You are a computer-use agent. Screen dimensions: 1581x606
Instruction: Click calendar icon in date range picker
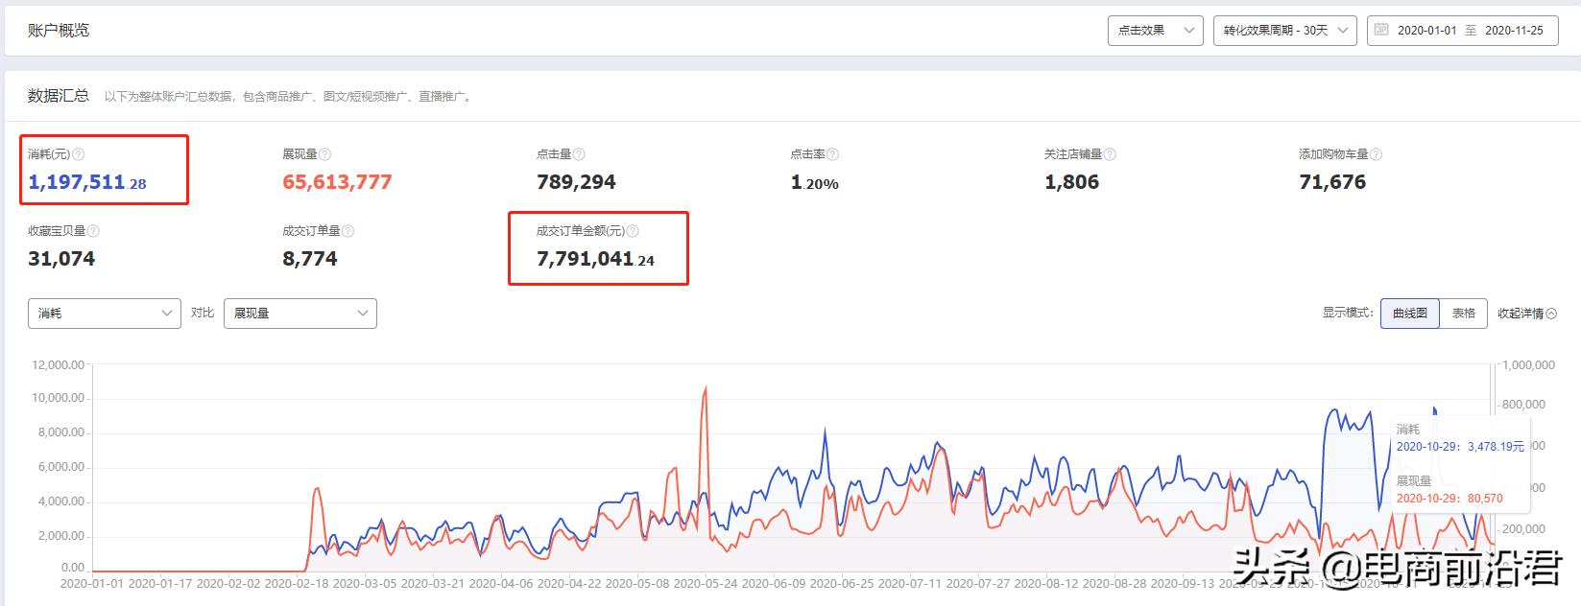click(1381, 30)
